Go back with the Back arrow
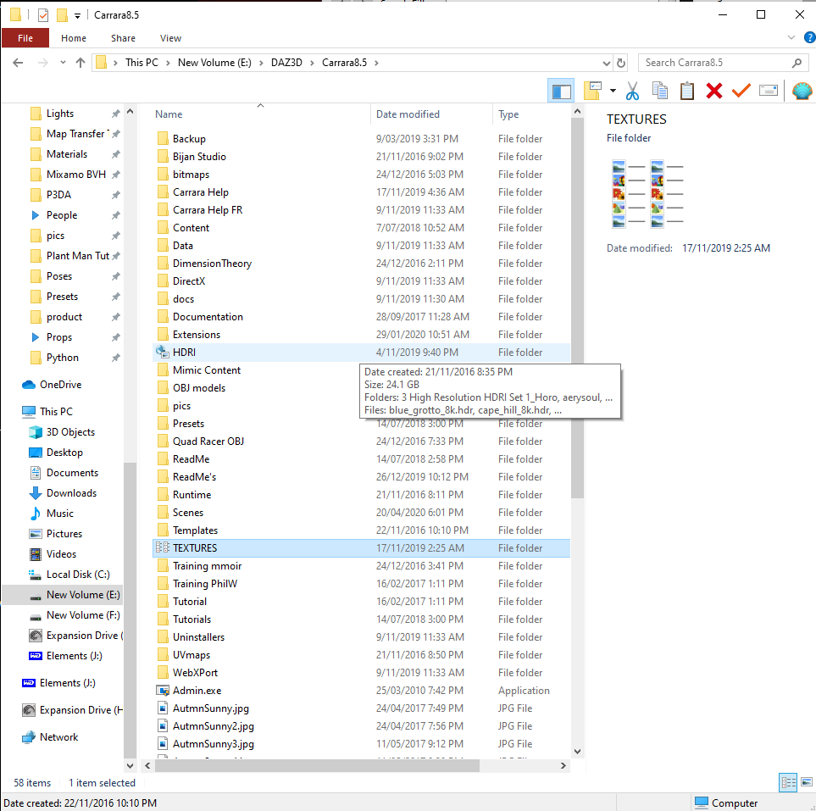The height and width of the screenshot is (811, 816). (18, 63)
